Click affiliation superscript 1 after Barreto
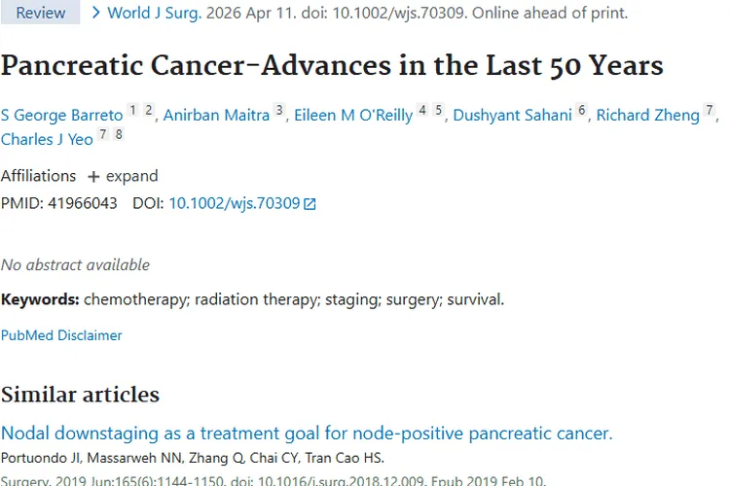Screen dimensions: 730x486 point(133,111)
